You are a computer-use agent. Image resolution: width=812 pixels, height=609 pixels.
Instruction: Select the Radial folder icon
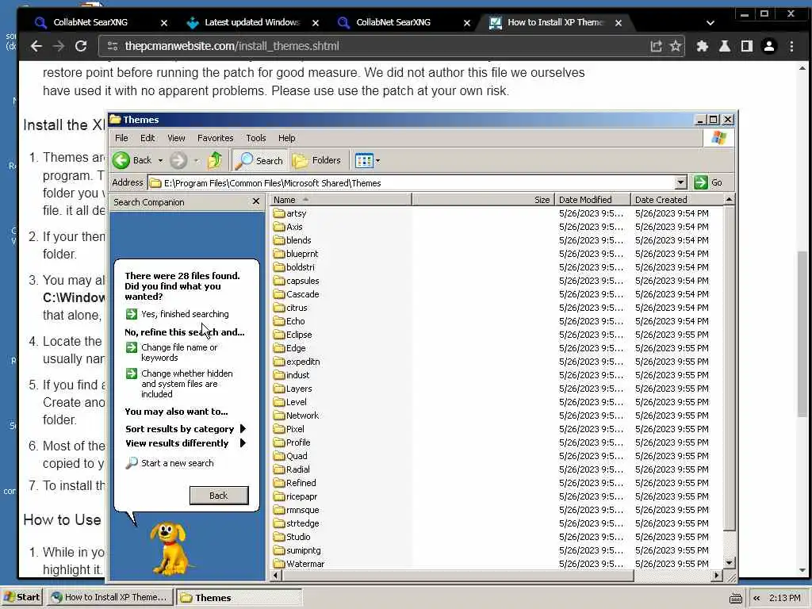tap(279, 469)
